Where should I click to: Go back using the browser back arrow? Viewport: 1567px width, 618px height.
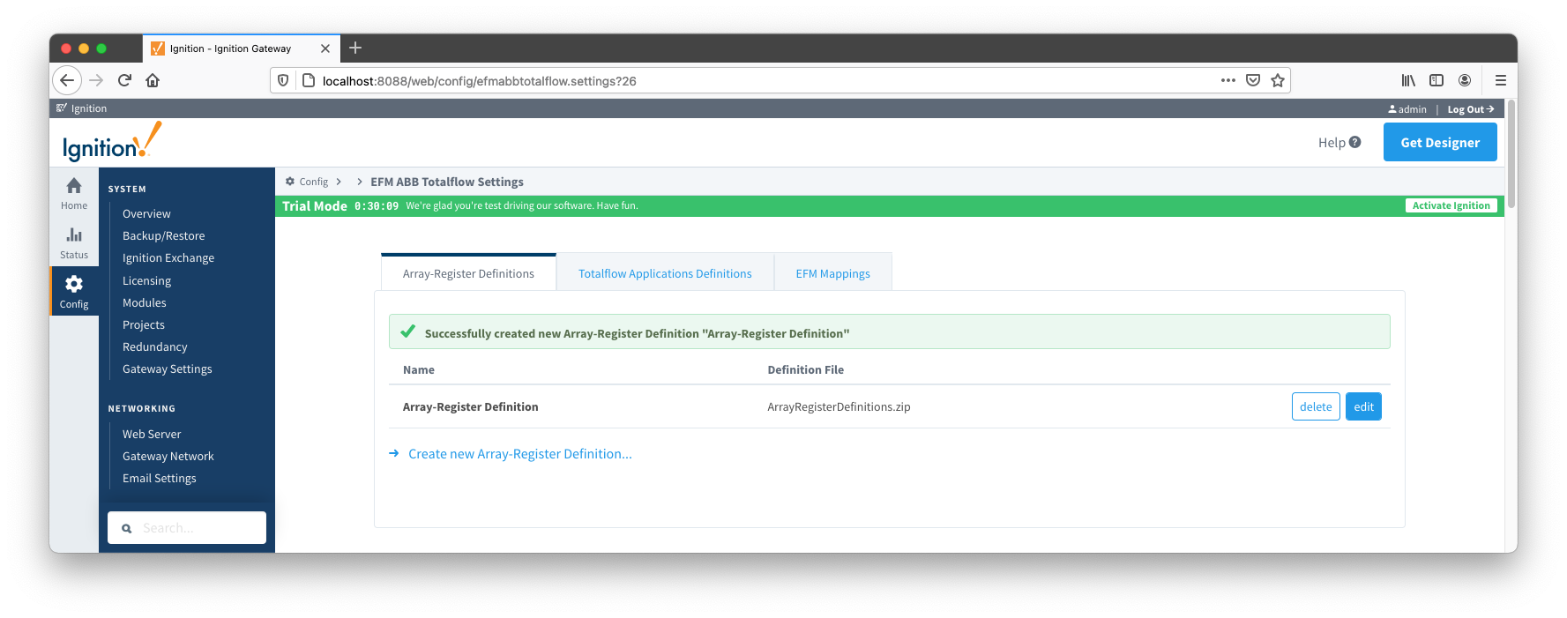[67, 80]
